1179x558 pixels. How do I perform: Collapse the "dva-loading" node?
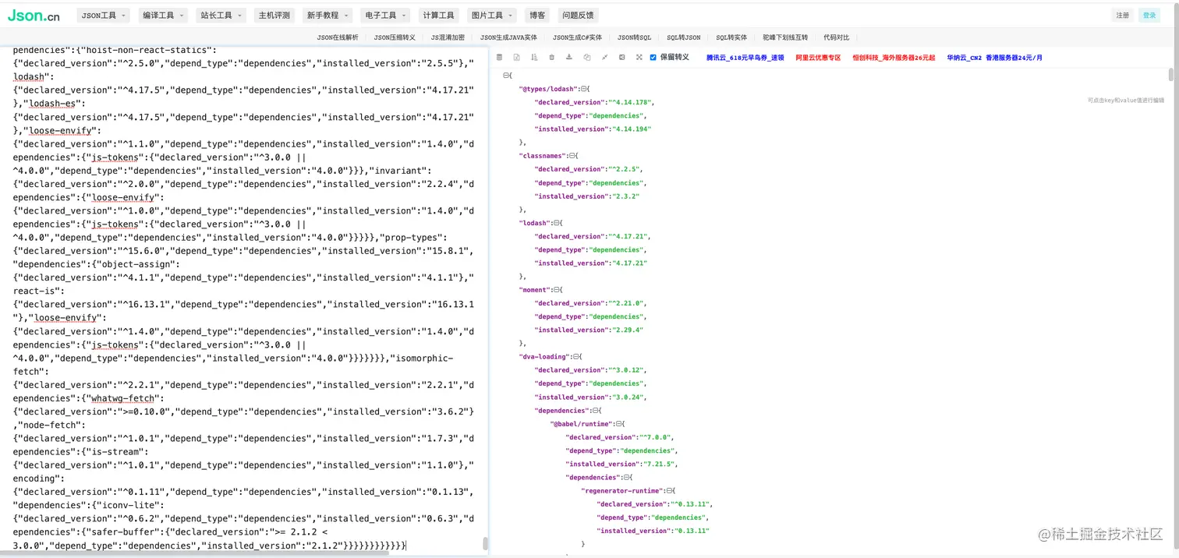(x=578, y=357)
